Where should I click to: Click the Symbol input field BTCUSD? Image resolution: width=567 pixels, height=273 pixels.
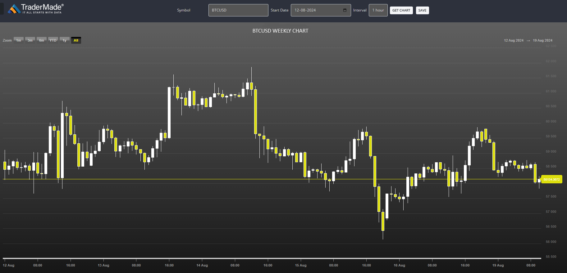(x=238, y=10)
